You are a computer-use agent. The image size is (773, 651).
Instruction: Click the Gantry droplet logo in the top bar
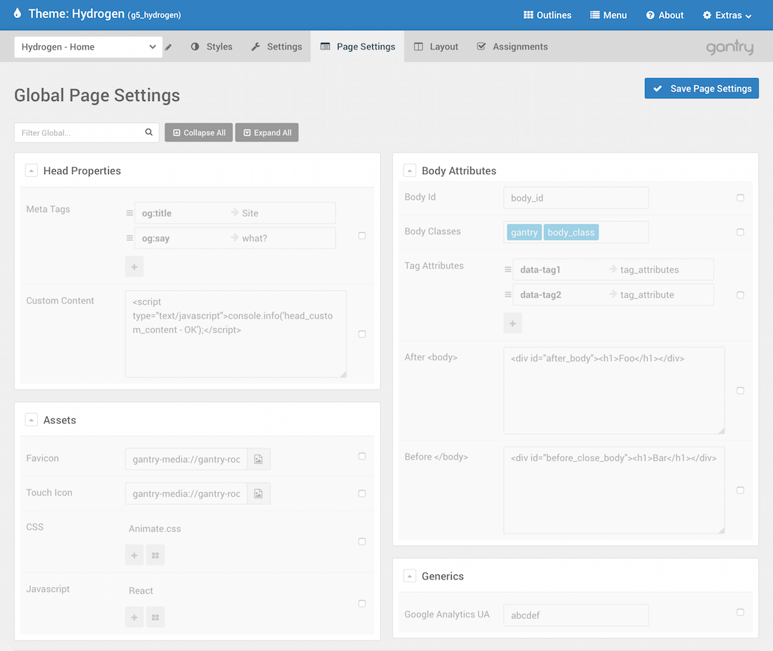pyautogui.click(x=16, y=14)
